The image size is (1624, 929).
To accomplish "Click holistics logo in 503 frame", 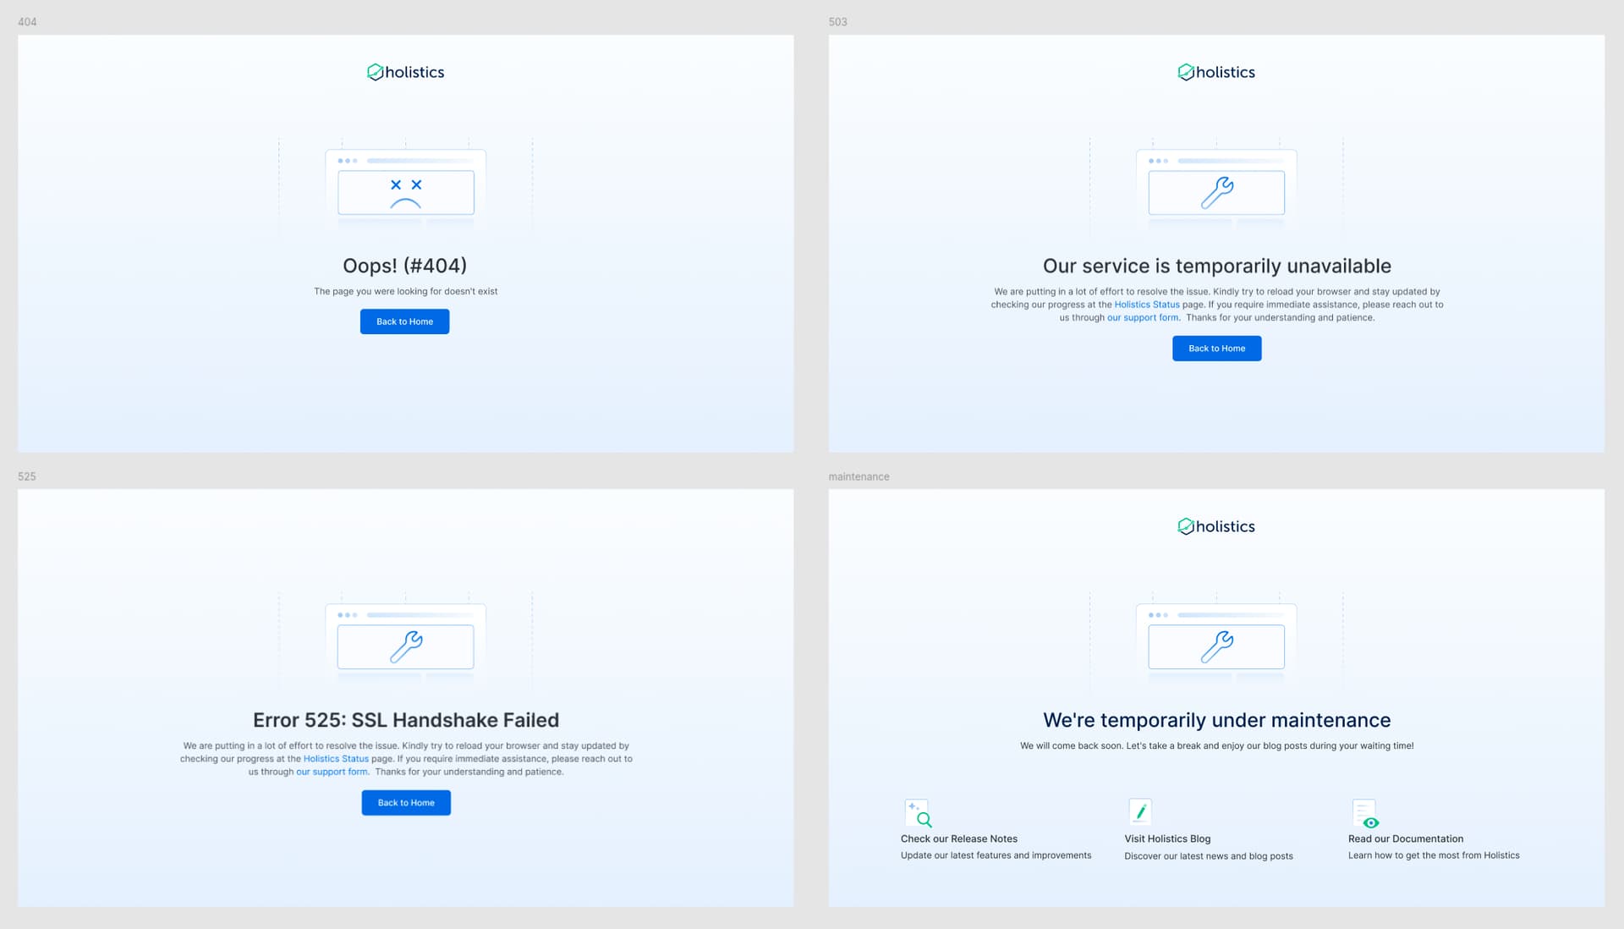I will click(1215, 73).
